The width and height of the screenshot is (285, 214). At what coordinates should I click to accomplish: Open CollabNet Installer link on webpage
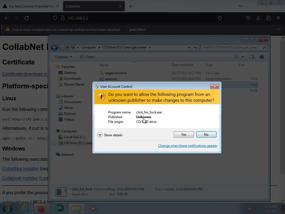click(20, 169)
